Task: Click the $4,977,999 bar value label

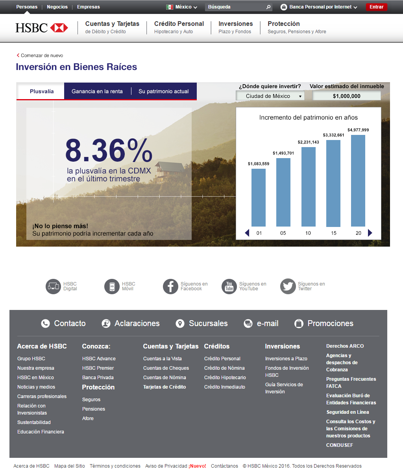Action: (x=358, y=130)
